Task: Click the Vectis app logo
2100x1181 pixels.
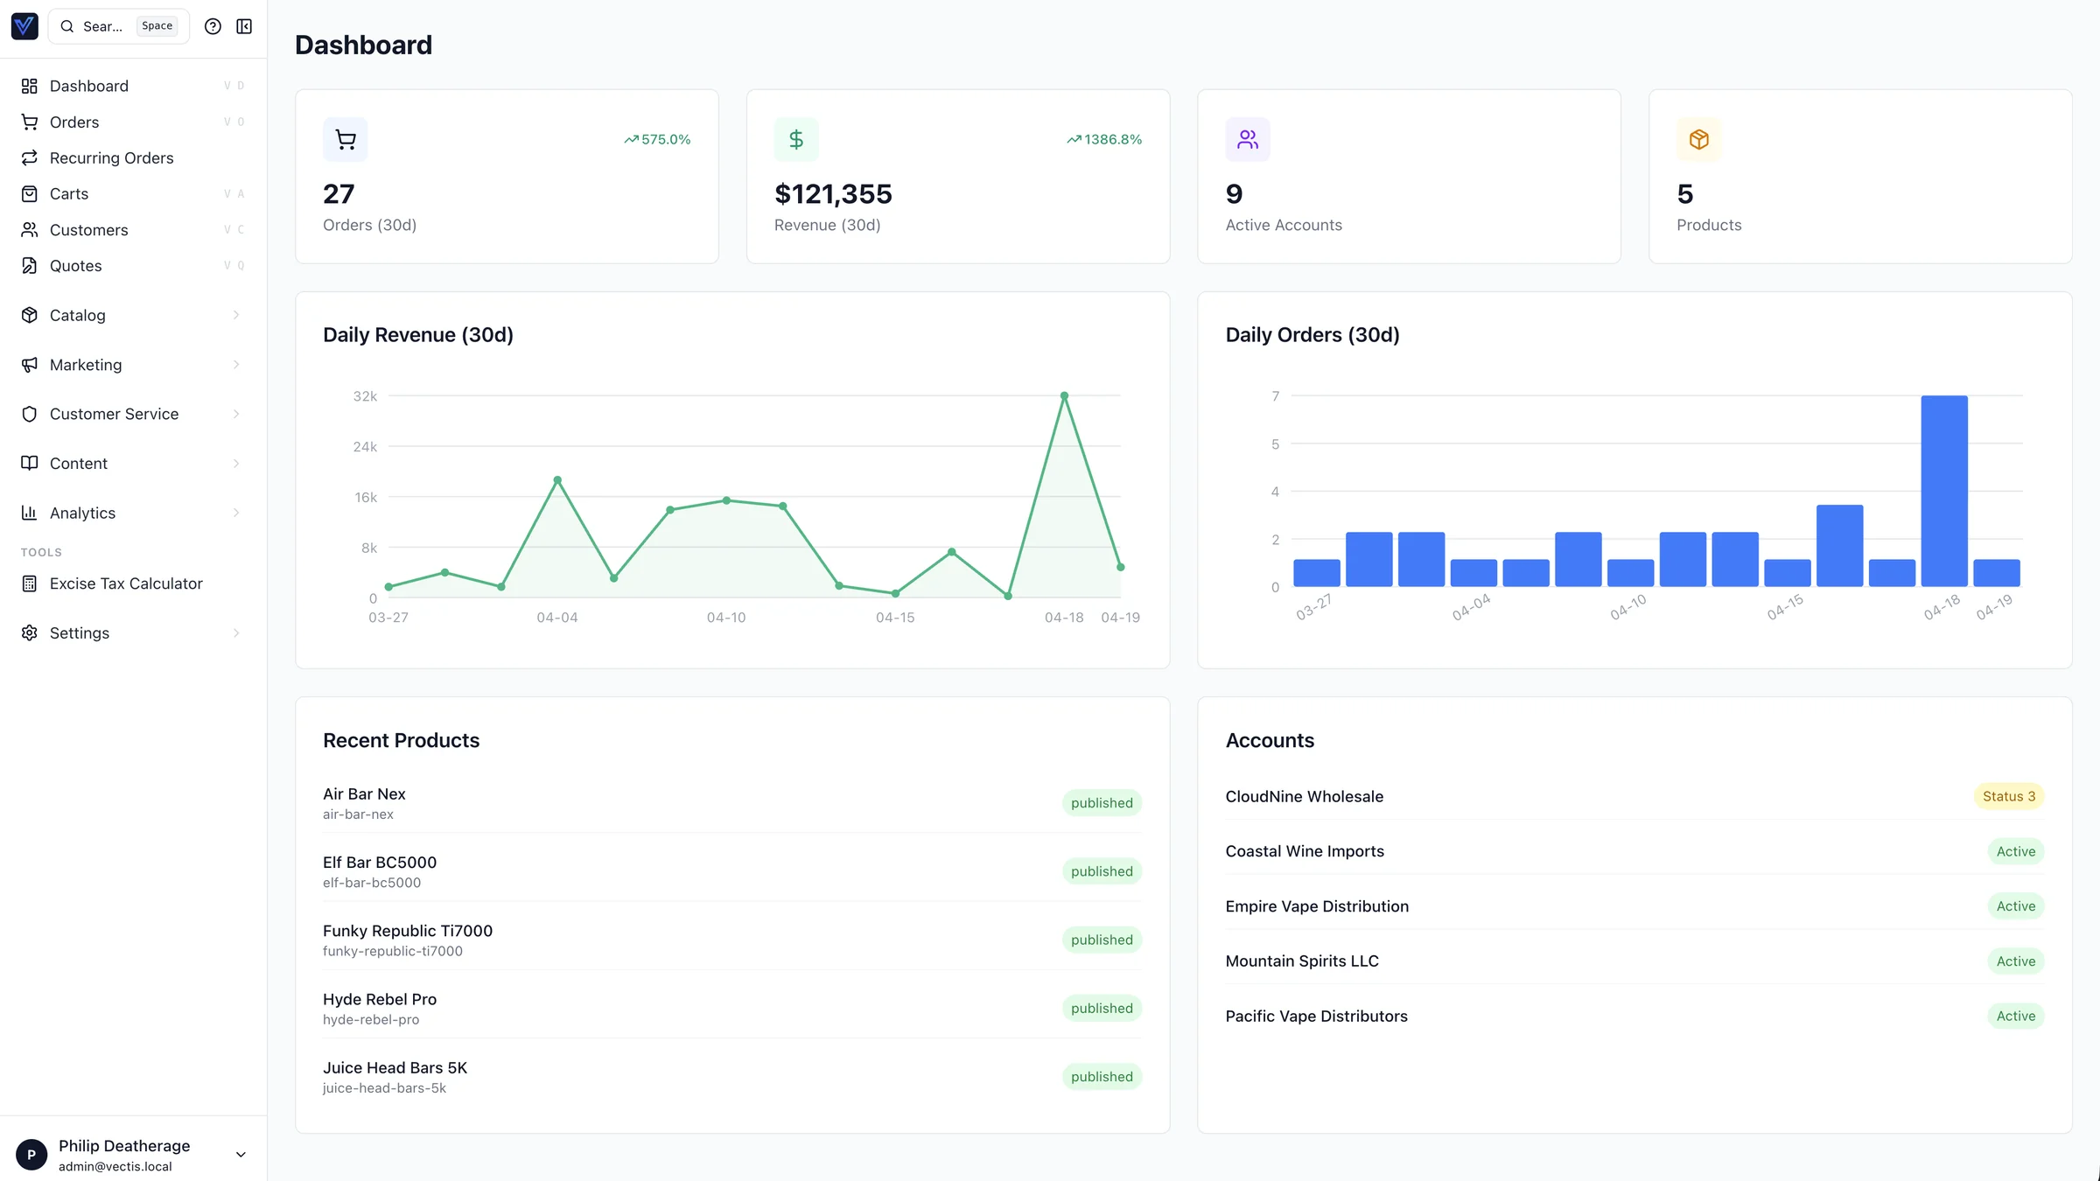Action: click(x=24, y=25)
